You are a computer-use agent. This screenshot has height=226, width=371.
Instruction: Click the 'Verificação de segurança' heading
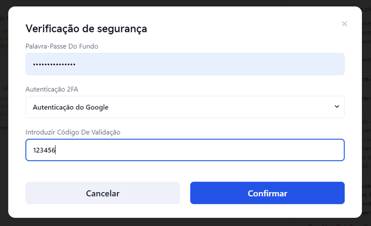86,28
